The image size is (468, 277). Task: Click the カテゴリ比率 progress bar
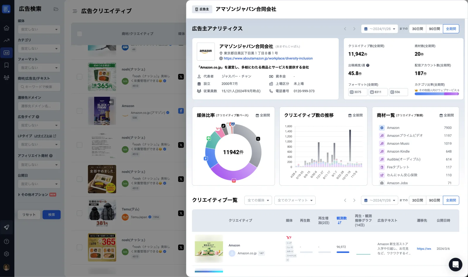point(437,94)
